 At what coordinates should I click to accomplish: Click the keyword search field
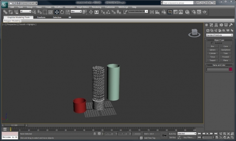click(178, 3)
